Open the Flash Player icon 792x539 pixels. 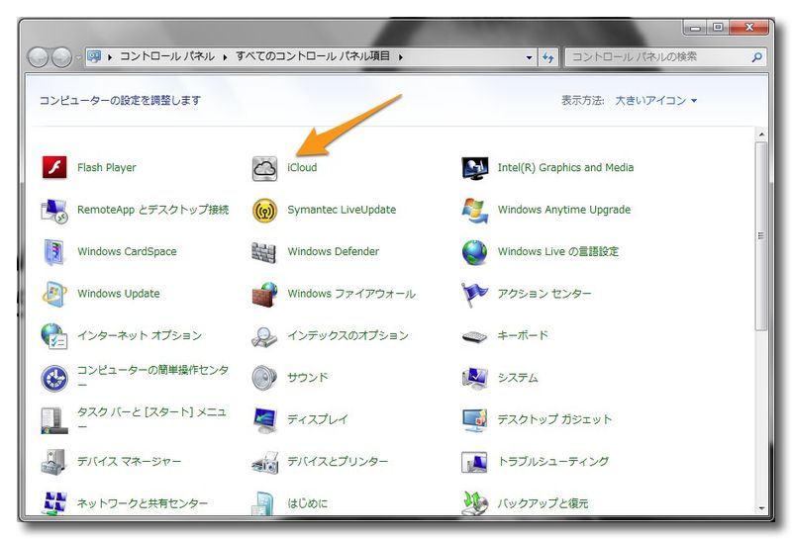[x=54, y=167]
